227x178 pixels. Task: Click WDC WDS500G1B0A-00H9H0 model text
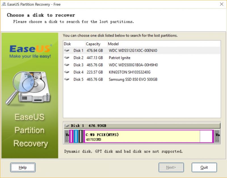(133, 65)
